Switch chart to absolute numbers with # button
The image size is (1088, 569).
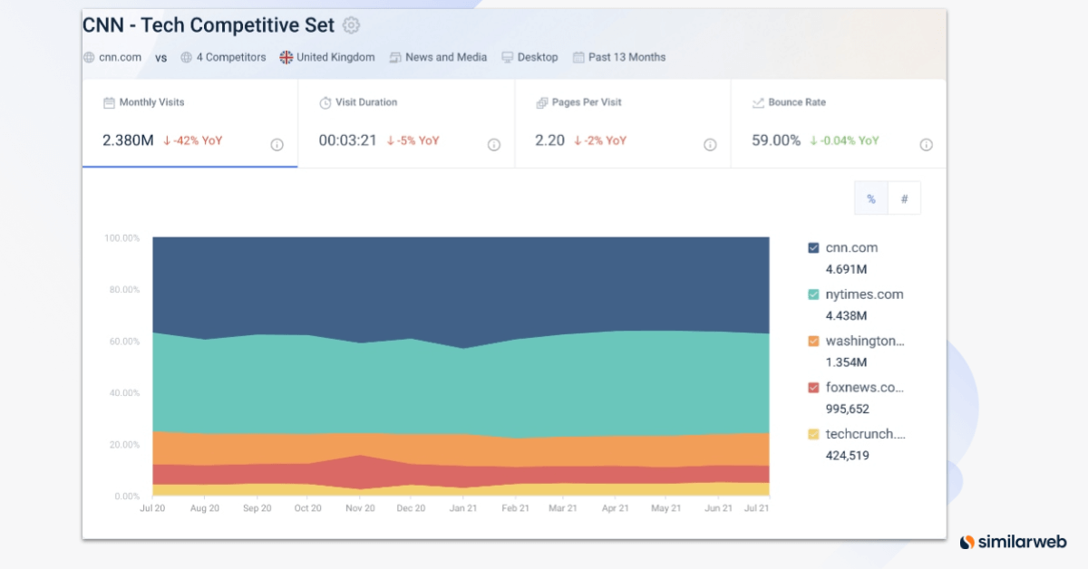coord(904,198)
